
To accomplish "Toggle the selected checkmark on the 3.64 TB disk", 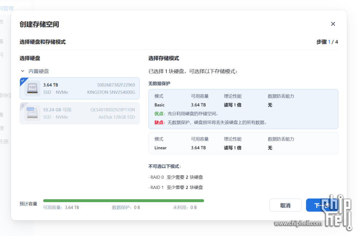I will click(x=23, y=80).
